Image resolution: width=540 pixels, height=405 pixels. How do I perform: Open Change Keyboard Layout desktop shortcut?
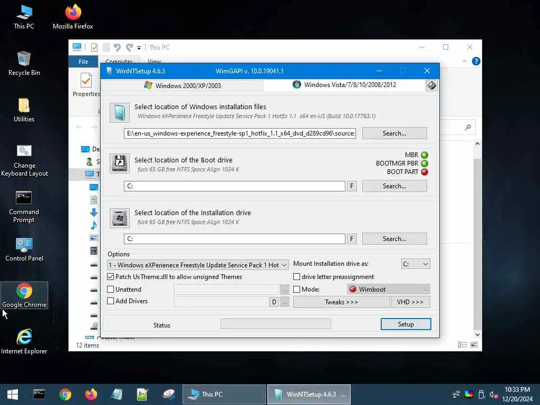pos(24,160)
